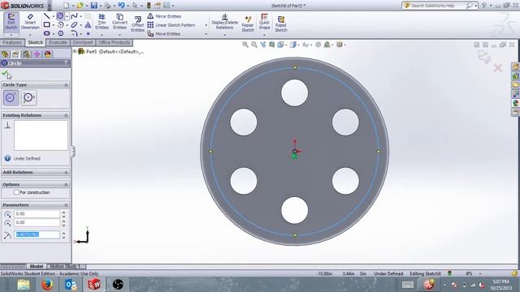Click the Exit Sketch button
The height and width of the screenshot is (292, 520).
pos(11,22)
